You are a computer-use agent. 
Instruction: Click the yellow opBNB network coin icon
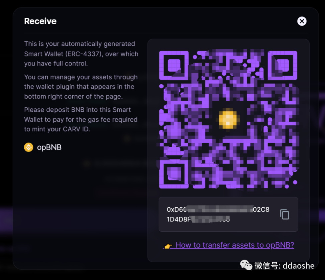(29, 147)
